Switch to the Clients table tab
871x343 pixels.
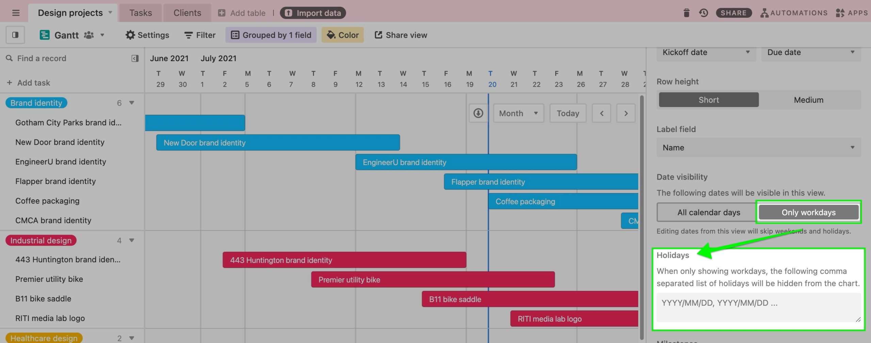click(187, 13)
